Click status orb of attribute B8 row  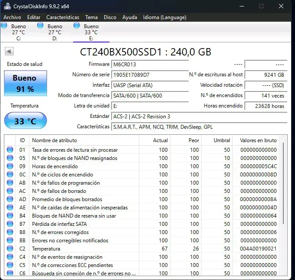coord(10,232)
